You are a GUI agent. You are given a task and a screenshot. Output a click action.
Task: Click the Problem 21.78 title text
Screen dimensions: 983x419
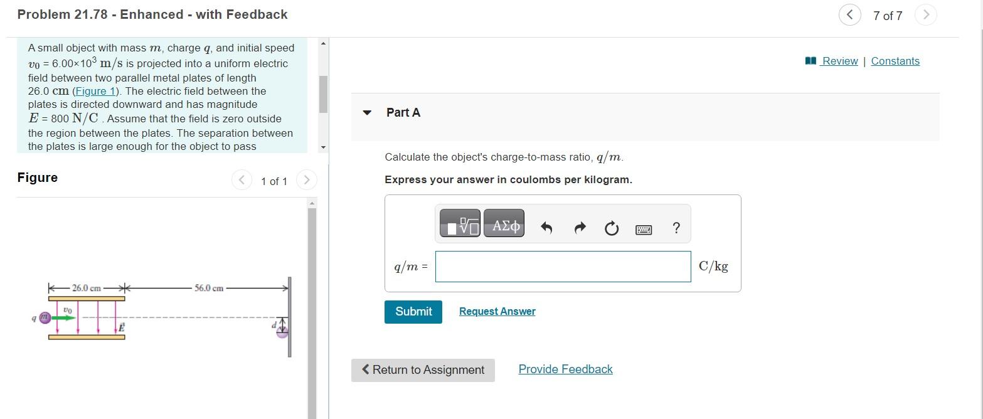point(152,14)
